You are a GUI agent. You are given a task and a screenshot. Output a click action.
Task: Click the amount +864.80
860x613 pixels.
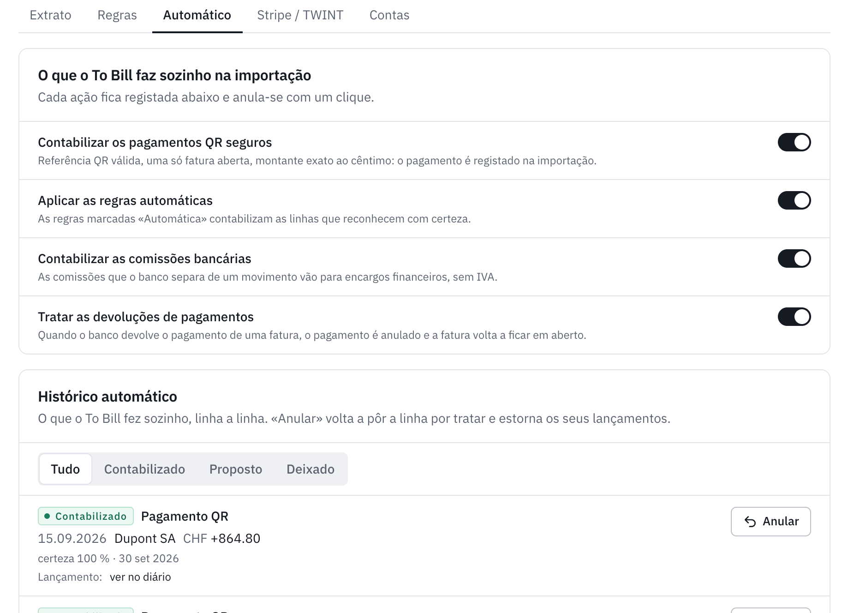click(x=235, y=538)
